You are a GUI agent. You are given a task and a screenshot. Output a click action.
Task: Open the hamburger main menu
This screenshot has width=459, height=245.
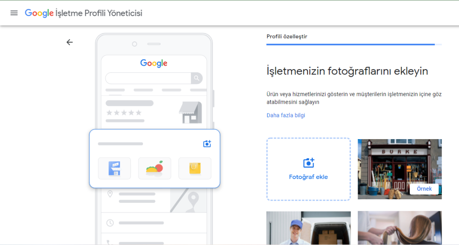[x=14, y=13]
